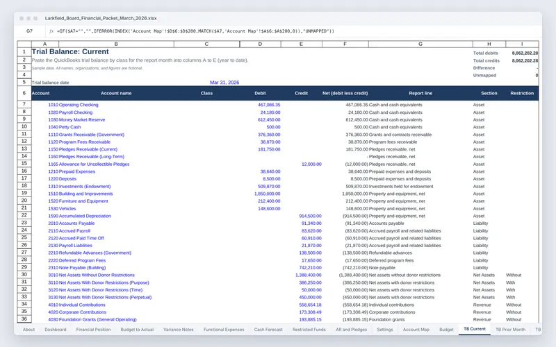The height and width of the screenshot is (347, 556).
Task: Click the G7 cell name box
Action: tap(29, 31)
